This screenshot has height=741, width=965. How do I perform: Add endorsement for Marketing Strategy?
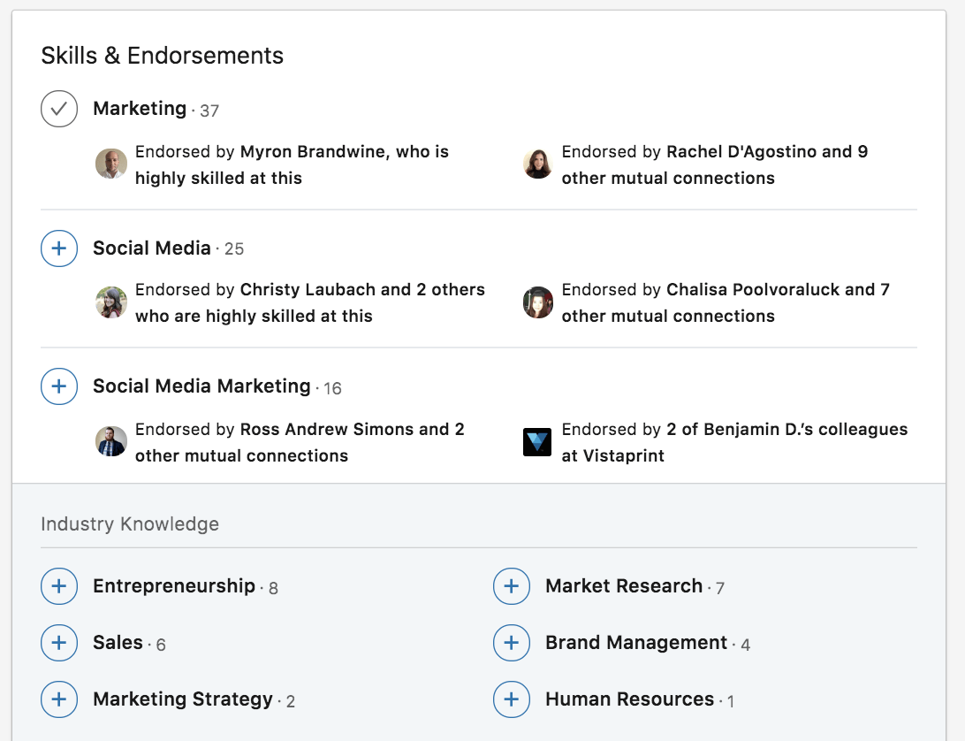tap(59, 699)
